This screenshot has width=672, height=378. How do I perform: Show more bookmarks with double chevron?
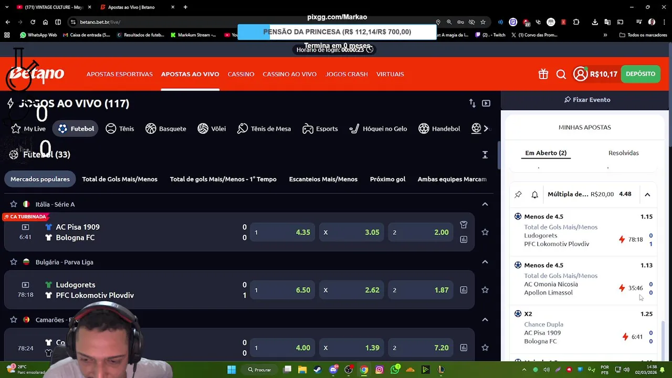point(605,35)
